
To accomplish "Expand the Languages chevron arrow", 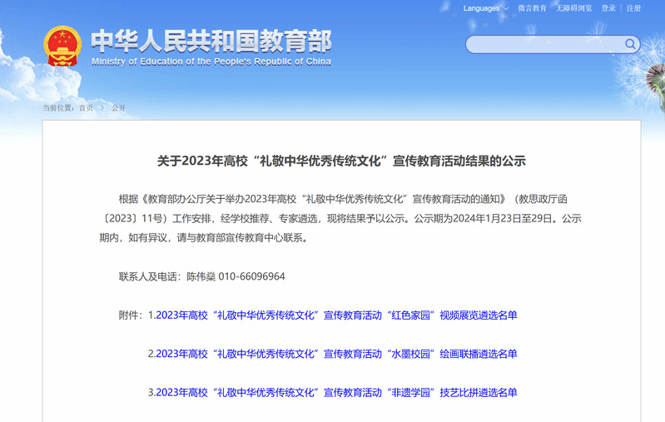I will tap(506, 8).
